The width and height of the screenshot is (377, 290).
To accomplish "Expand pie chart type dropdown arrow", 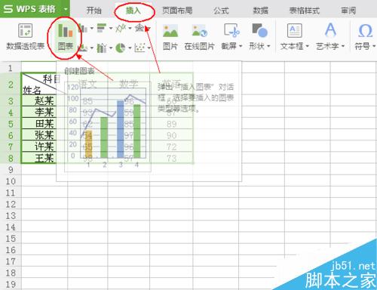I will tap(130, 48).
